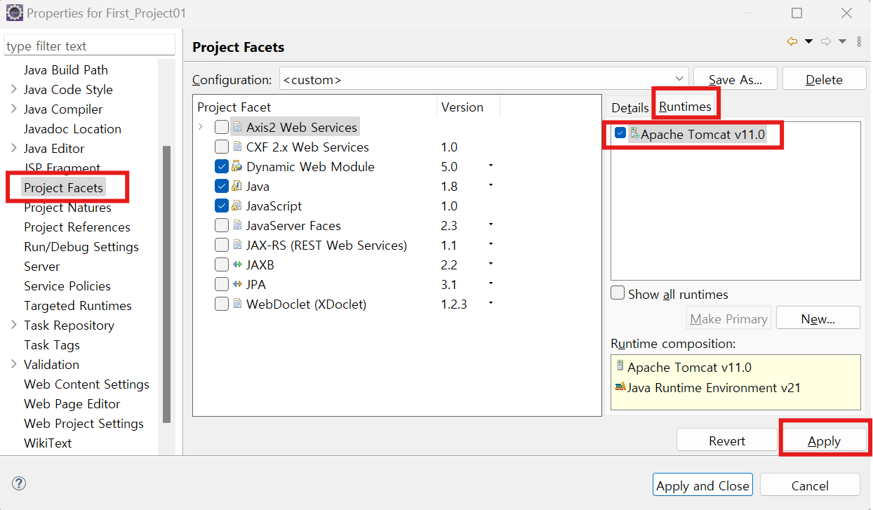Open JAXB version dropdown arrow

pyautogui.click(x=491, y=264)
